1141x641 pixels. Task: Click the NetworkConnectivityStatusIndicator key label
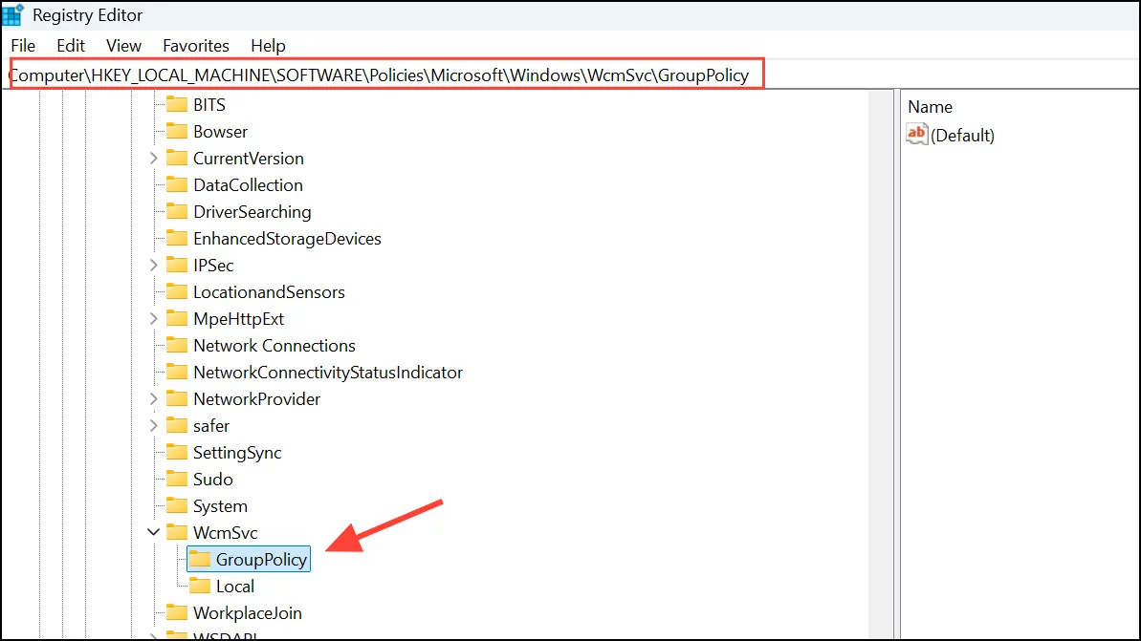(x=328, y=373)
